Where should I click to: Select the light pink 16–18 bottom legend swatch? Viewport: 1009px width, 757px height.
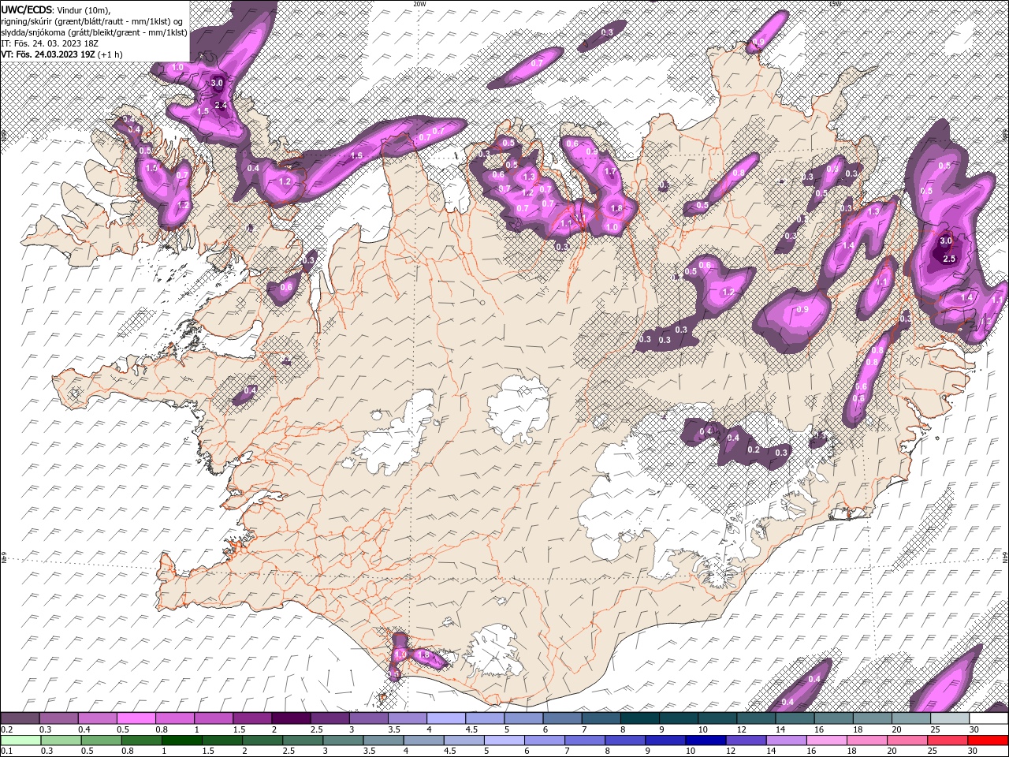coord(825,740)
